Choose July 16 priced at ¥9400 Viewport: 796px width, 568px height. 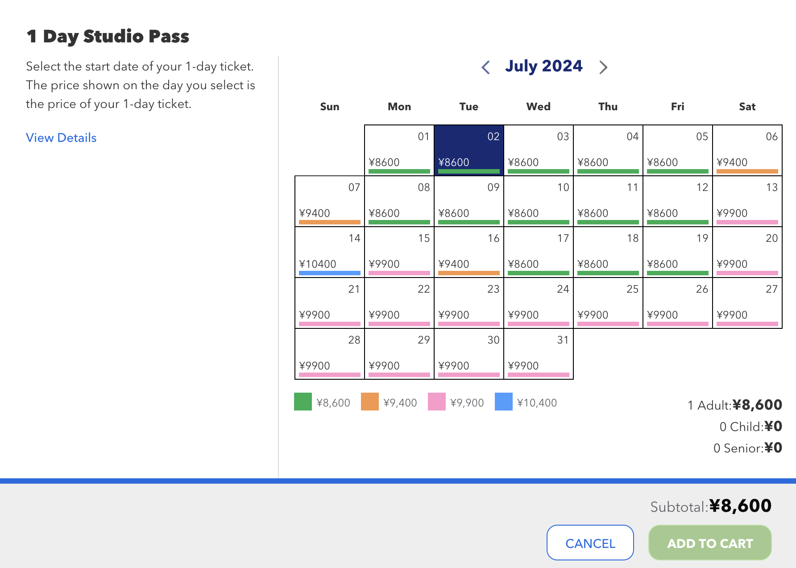pyautogui.click(x=469, y=252)
